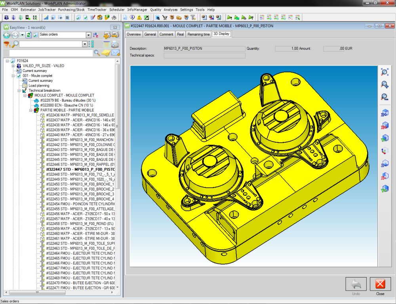Set 3D view to Z+ orientation
This screenshot has height=304, width=396.
click(385, 113)
